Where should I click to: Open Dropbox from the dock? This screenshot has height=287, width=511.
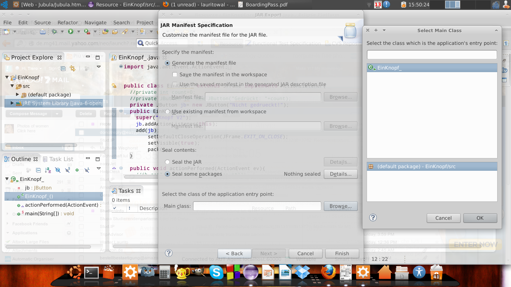(x=302, y=272)
